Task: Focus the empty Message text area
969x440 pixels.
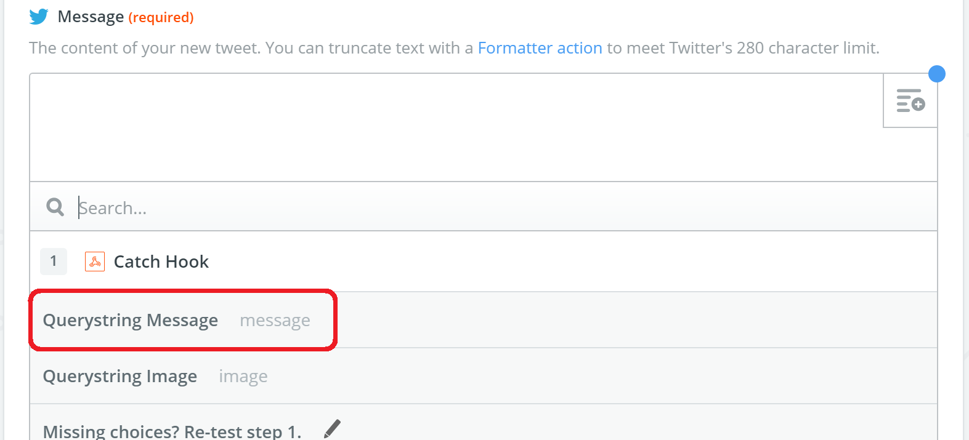Action: (x=456, y=127)
